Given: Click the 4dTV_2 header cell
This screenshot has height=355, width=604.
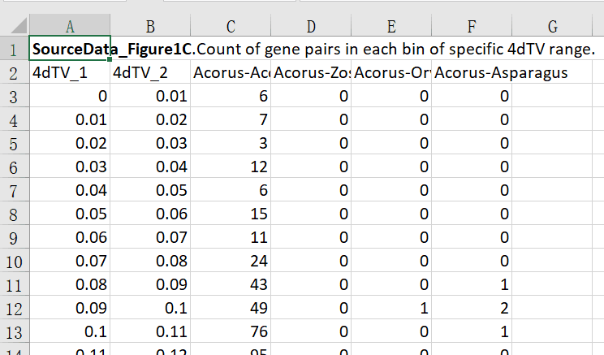Looking at the screenshot, I should [x=150, y=72].
